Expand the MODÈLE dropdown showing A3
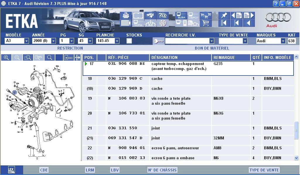The height and width of the screenshot is (175, 300). click(x=26, y=41)
